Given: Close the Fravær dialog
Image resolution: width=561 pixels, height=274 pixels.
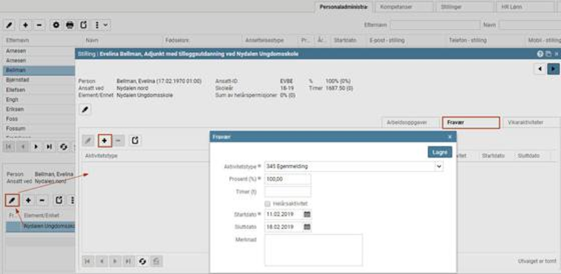Looking at the screenshot, I should (449, 137).
